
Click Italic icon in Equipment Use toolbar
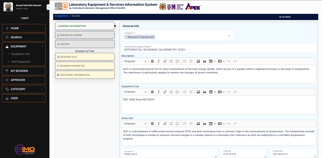point(158,92)
